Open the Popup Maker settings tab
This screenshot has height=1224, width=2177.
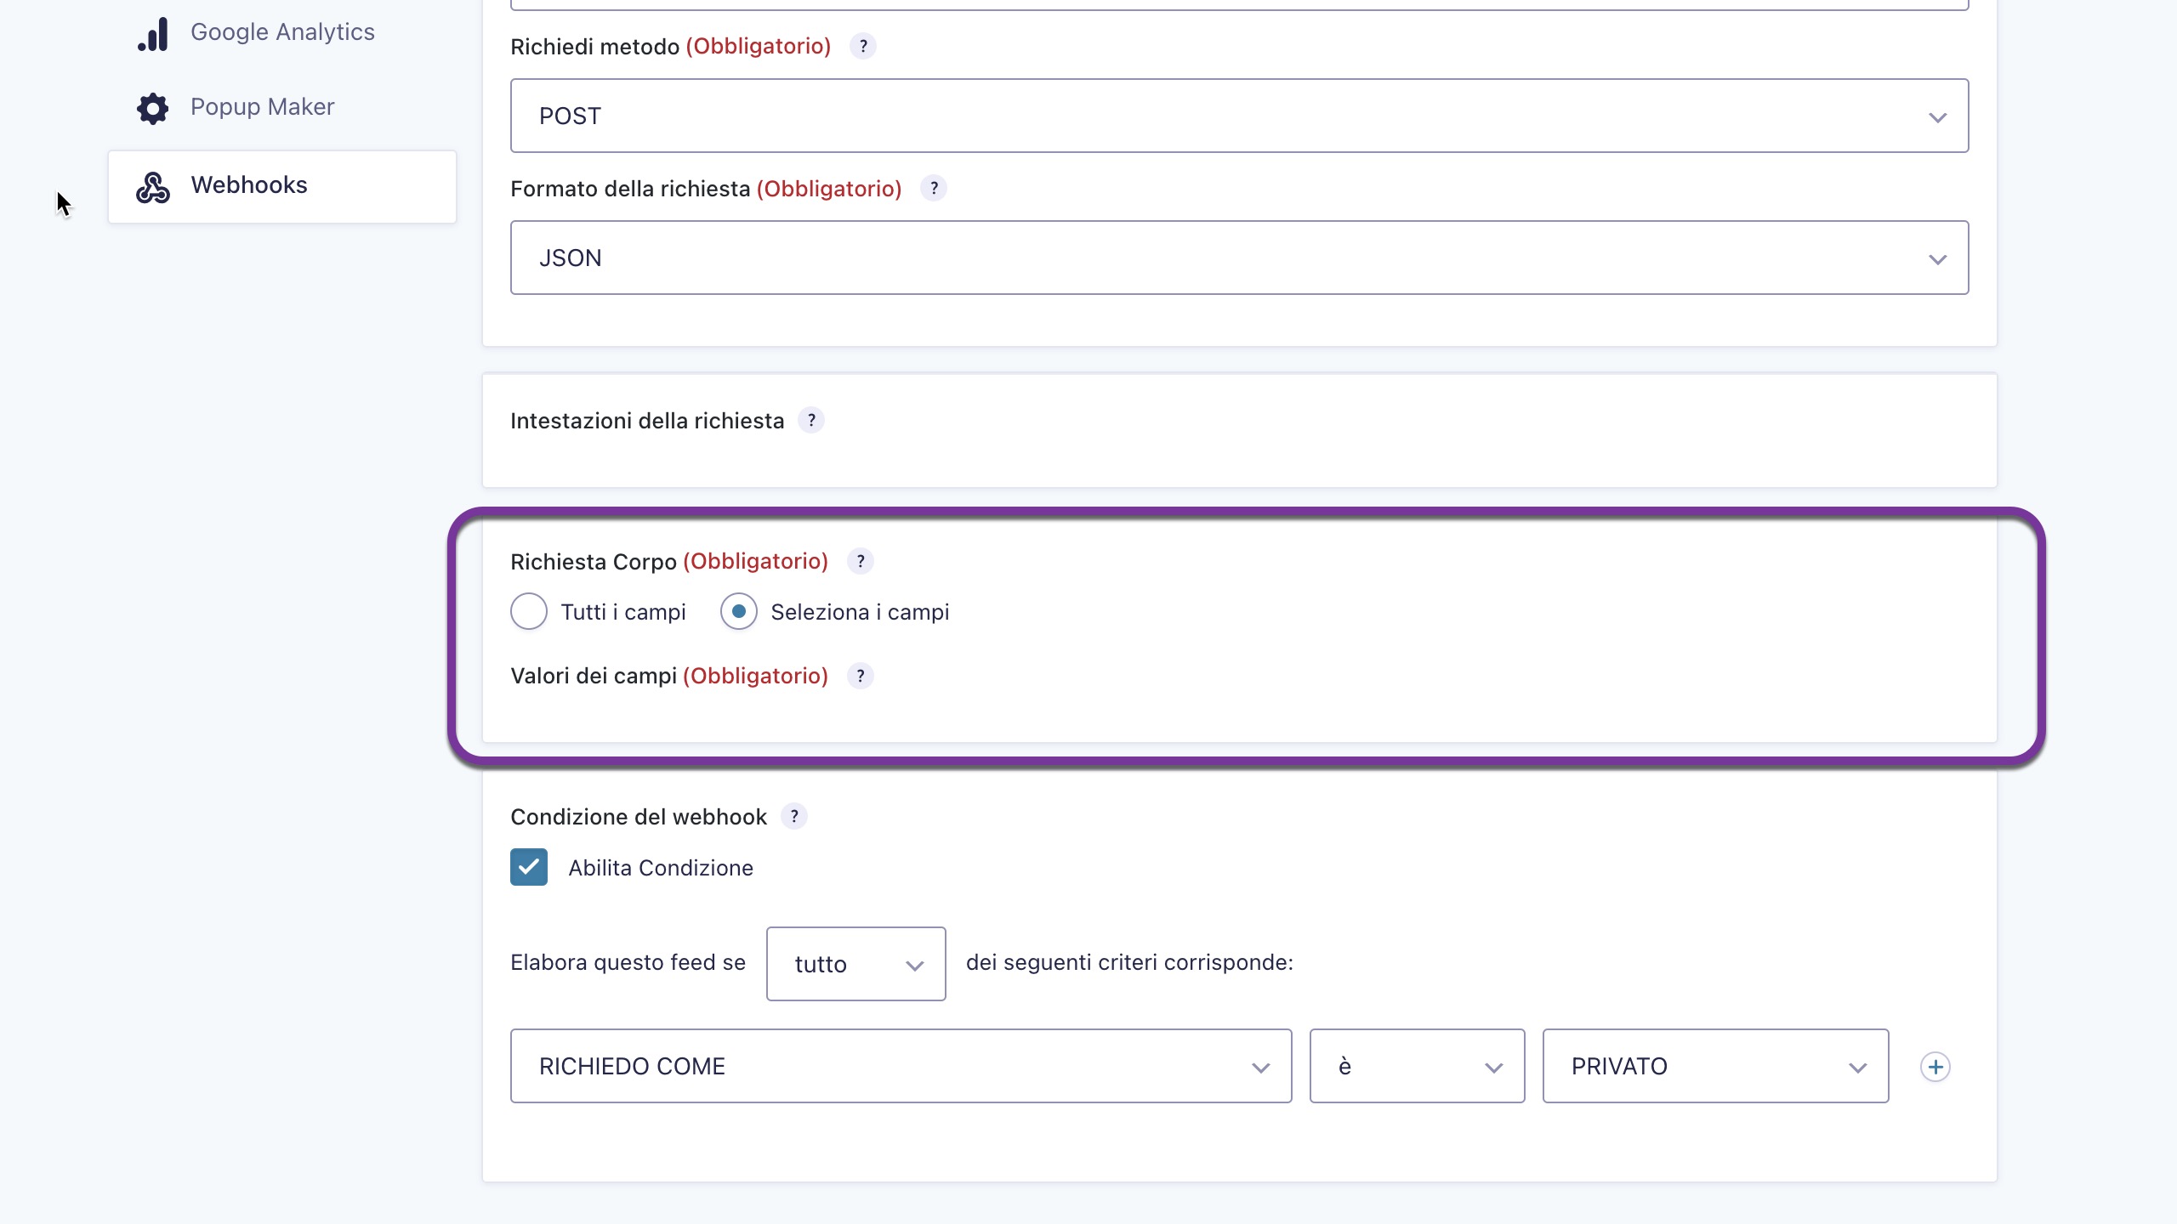pyautogui.click(x=262, y=107)
